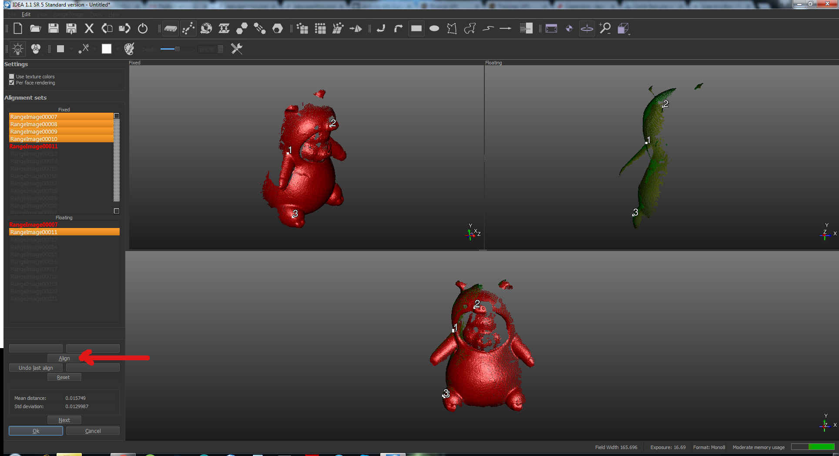This screenshot has height=456, width=839.
Task: Click the Next button
Action: click(x=64, y=420)
